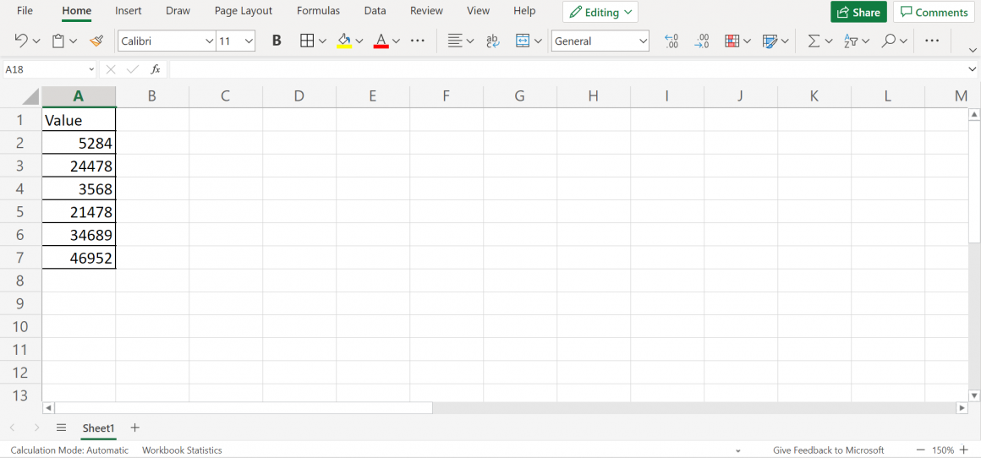Toggle bold formatting
This screenshot has height=458, width=981.
click(x=276, y=41)
